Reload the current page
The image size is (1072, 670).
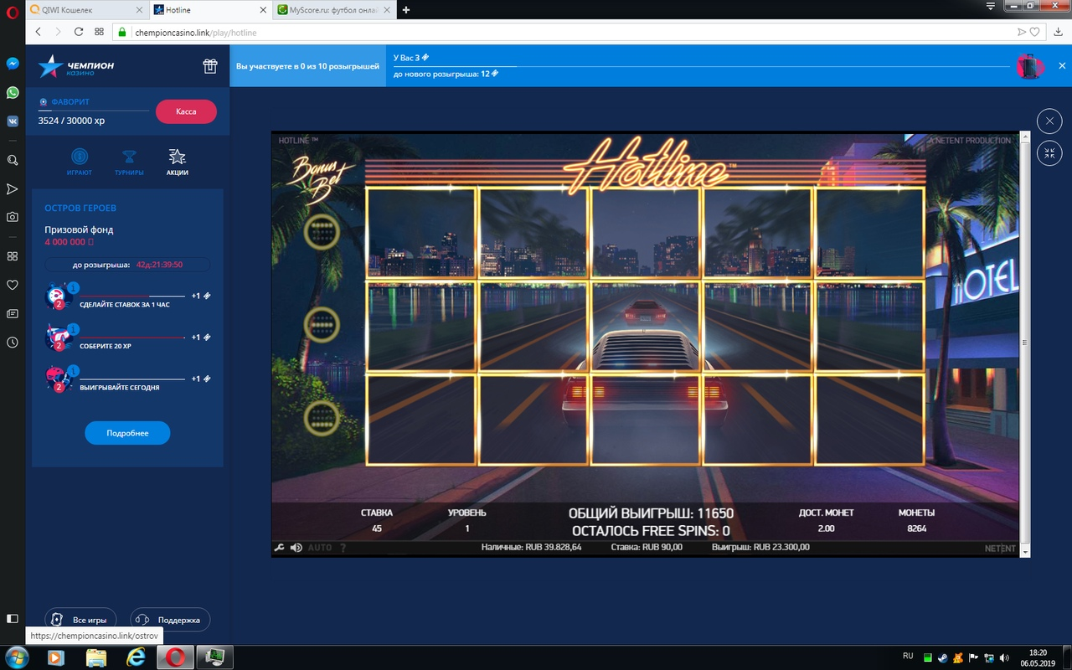point(78,32)
